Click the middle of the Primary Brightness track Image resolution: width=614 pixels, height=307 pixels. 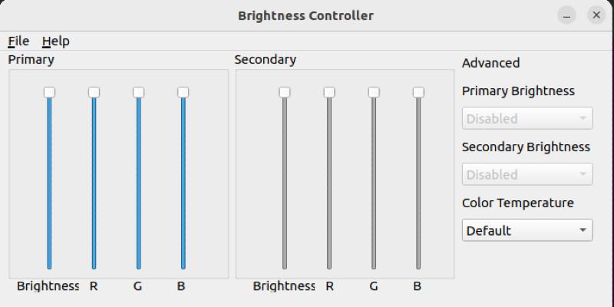pos(49,180)
